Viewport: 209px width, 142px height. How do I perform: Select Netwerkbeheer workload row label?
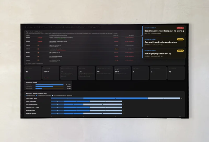pyautogui.click(x=31, y=110)
